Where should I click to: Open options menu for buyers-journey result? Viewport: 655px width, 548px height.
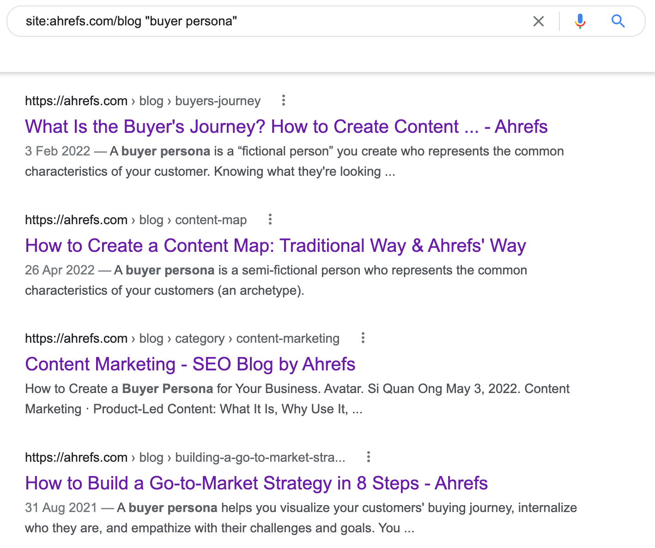pos(284,100)
